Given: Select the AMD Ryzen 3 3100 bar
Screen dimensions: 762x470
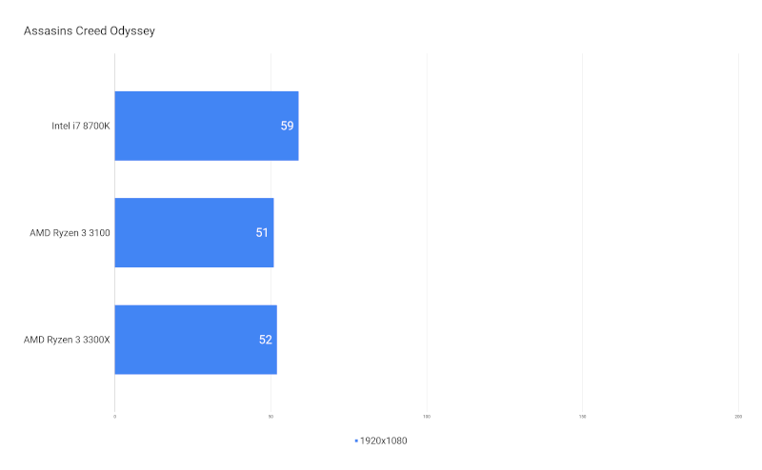Looking at the screenshot, I should (x=194, y=232).
